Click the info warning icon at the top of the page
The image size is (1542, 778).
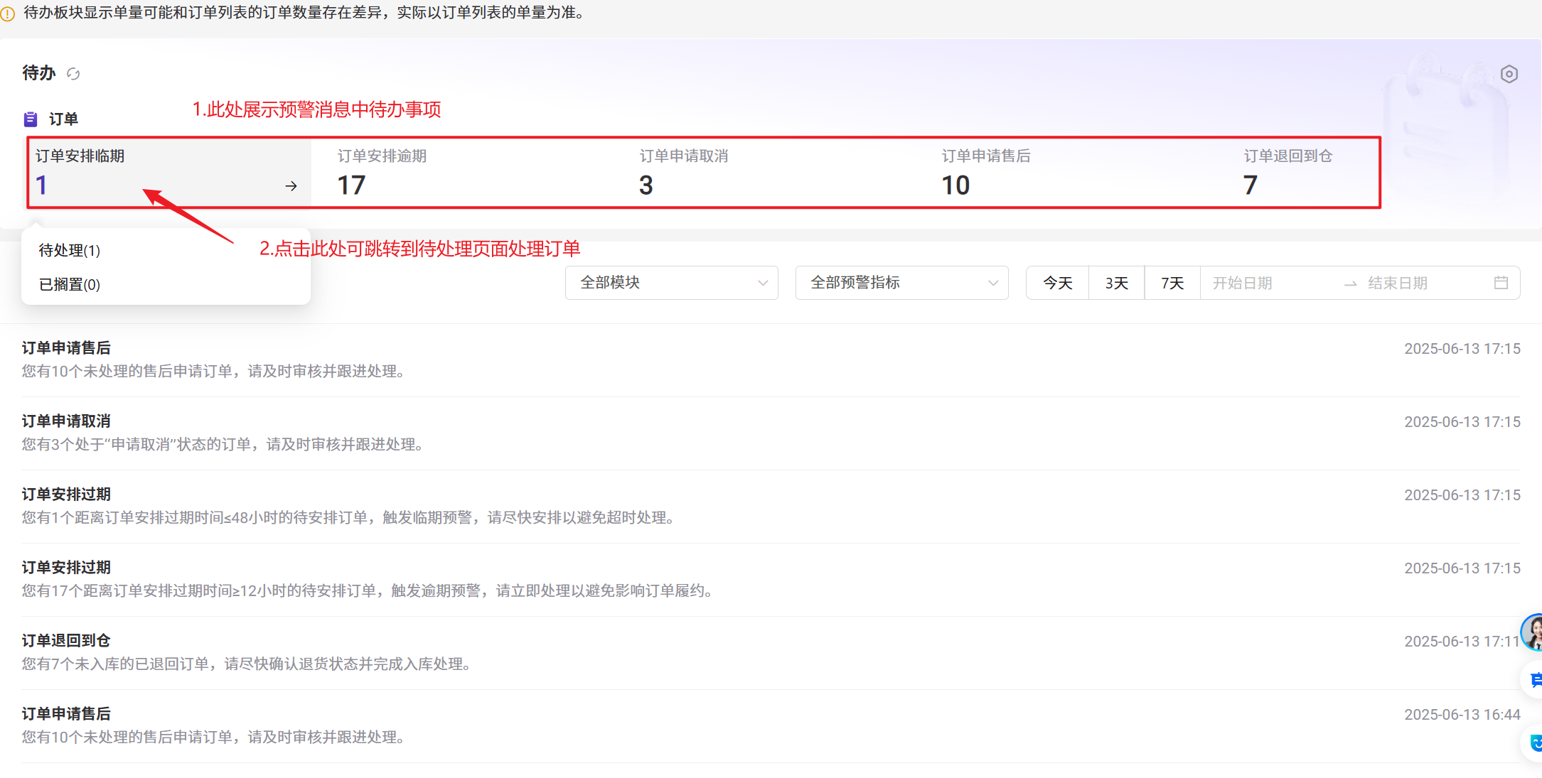[x=8, y=13]
